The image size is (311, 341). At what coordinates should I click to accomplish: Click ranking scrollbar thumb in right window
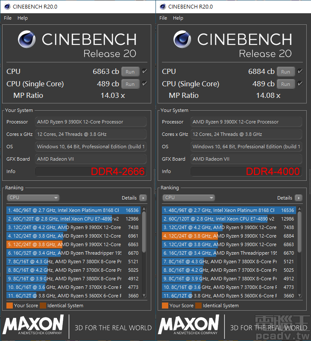point(299,232)
